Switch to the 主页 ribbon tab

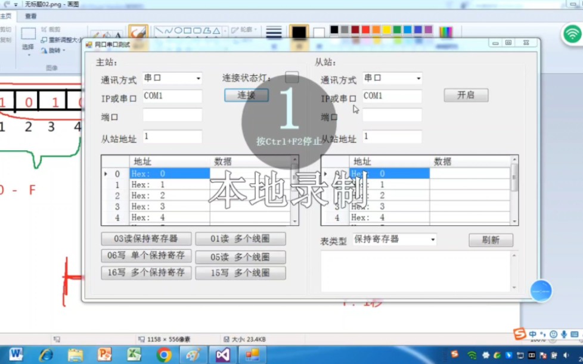click(7, 16)
